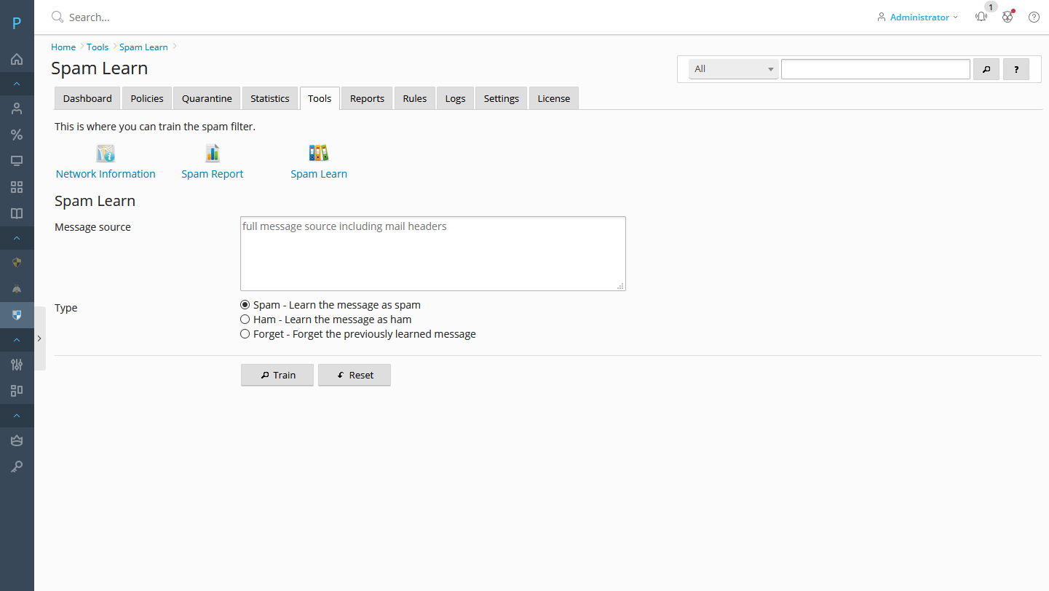Screen dimensions: 1049x591
Task: Open the All filter dropdown
Action: coord(734,69)
